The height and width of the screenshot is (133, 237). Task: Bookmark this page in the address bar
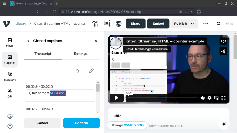coord(186,11)
